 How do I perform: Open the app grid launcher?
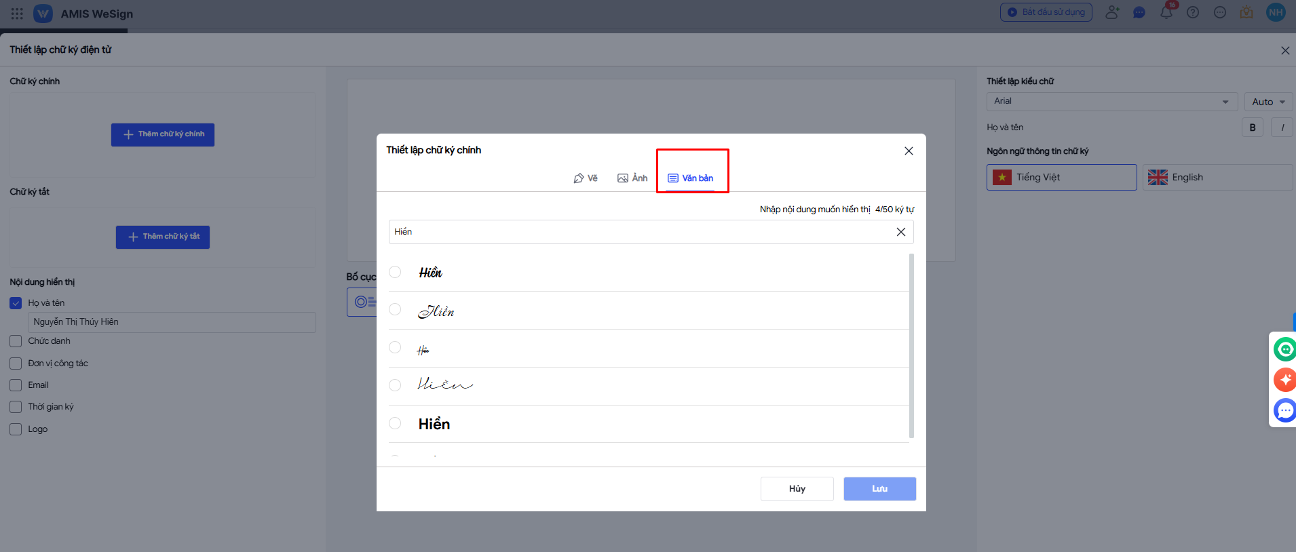pyautogui.click(x=17, y=14)
